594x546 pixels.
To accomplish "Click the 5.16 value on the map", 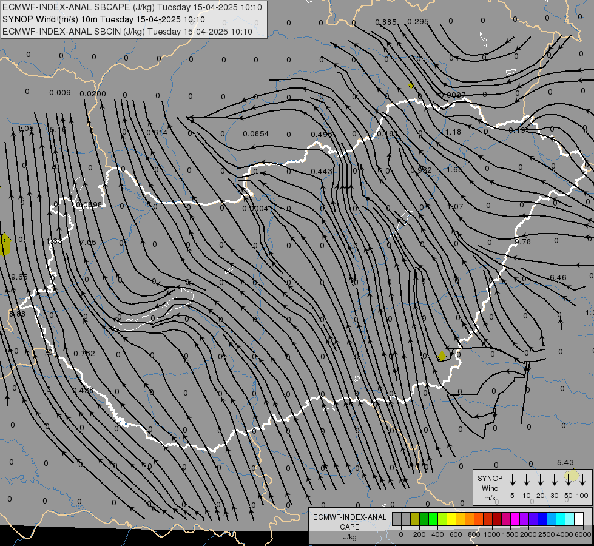I will tap(58, 130).
